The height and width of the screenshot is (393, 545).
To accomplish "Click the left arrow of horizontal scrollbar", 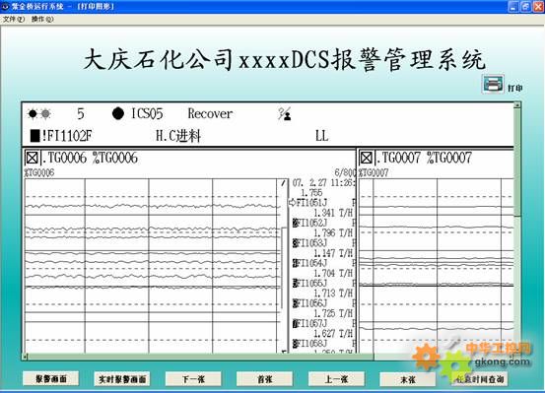I will (25, 357).
